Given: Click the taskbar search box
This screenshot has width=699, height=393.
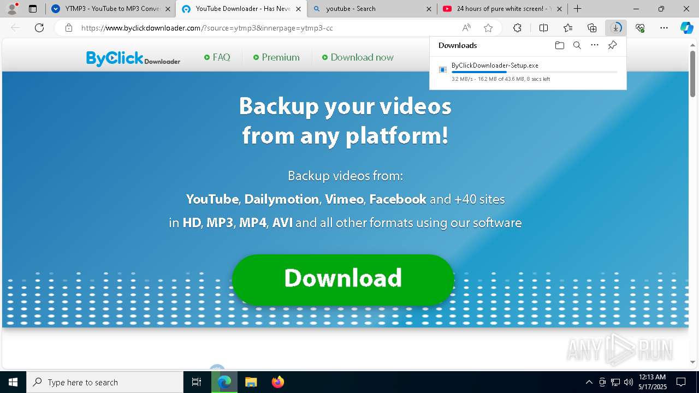Looking at the screenshot, I should click(x=105, y=382).
